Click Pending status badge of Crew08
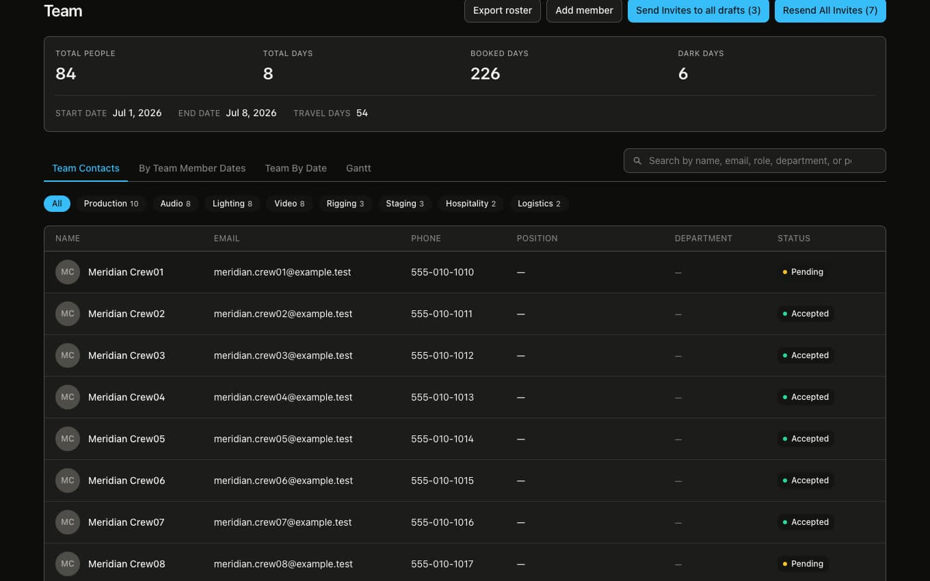930x581 pixels. 803,564
